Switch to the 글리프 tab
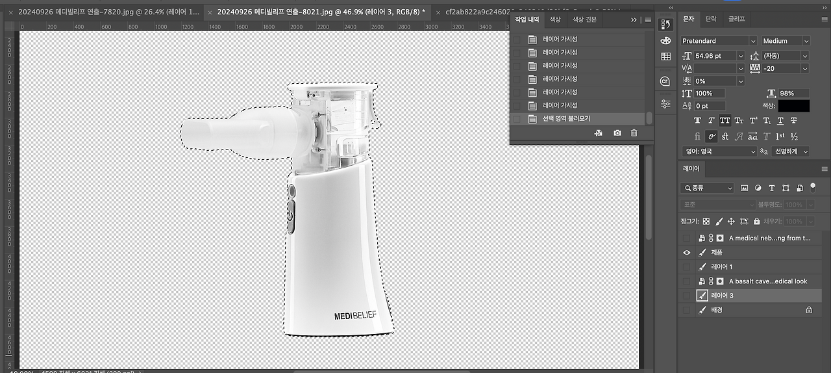This screenshot has width=831, height=373. point(736,19)
